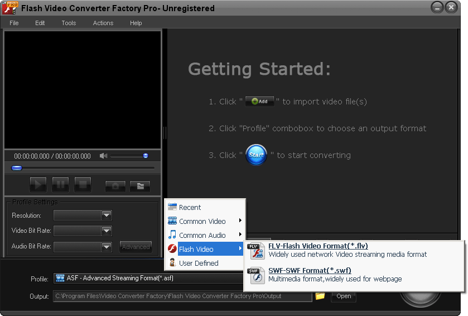
Task: Open the Profile combobox
Action: pyautogui.click(x=148, y=278)
